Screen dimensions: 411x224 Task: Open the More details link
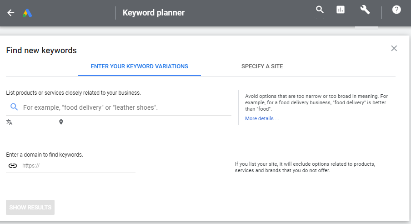coord(262,118)
